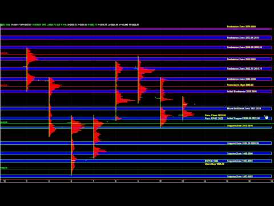Click the rightmost red volume profile

coord(188,109)
